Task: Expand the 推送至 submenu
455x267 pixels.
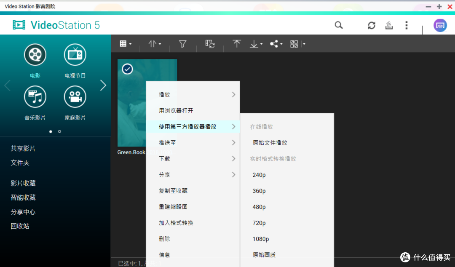Action: (x=193, y=143)
